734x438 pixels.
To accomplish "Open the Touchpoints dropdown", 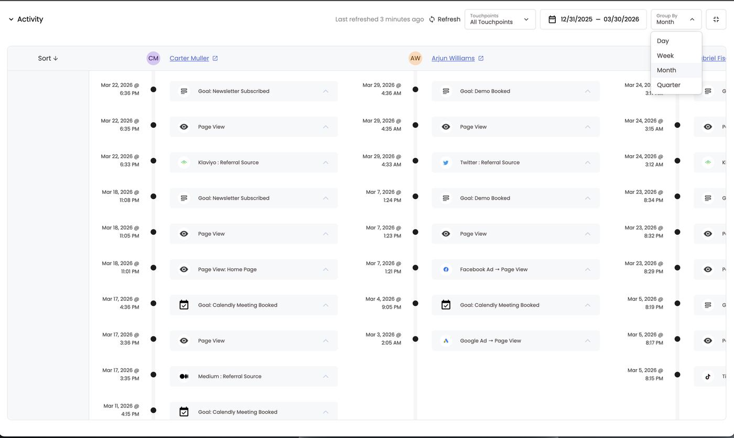I will pyautogui.click(x=500, y=19).
